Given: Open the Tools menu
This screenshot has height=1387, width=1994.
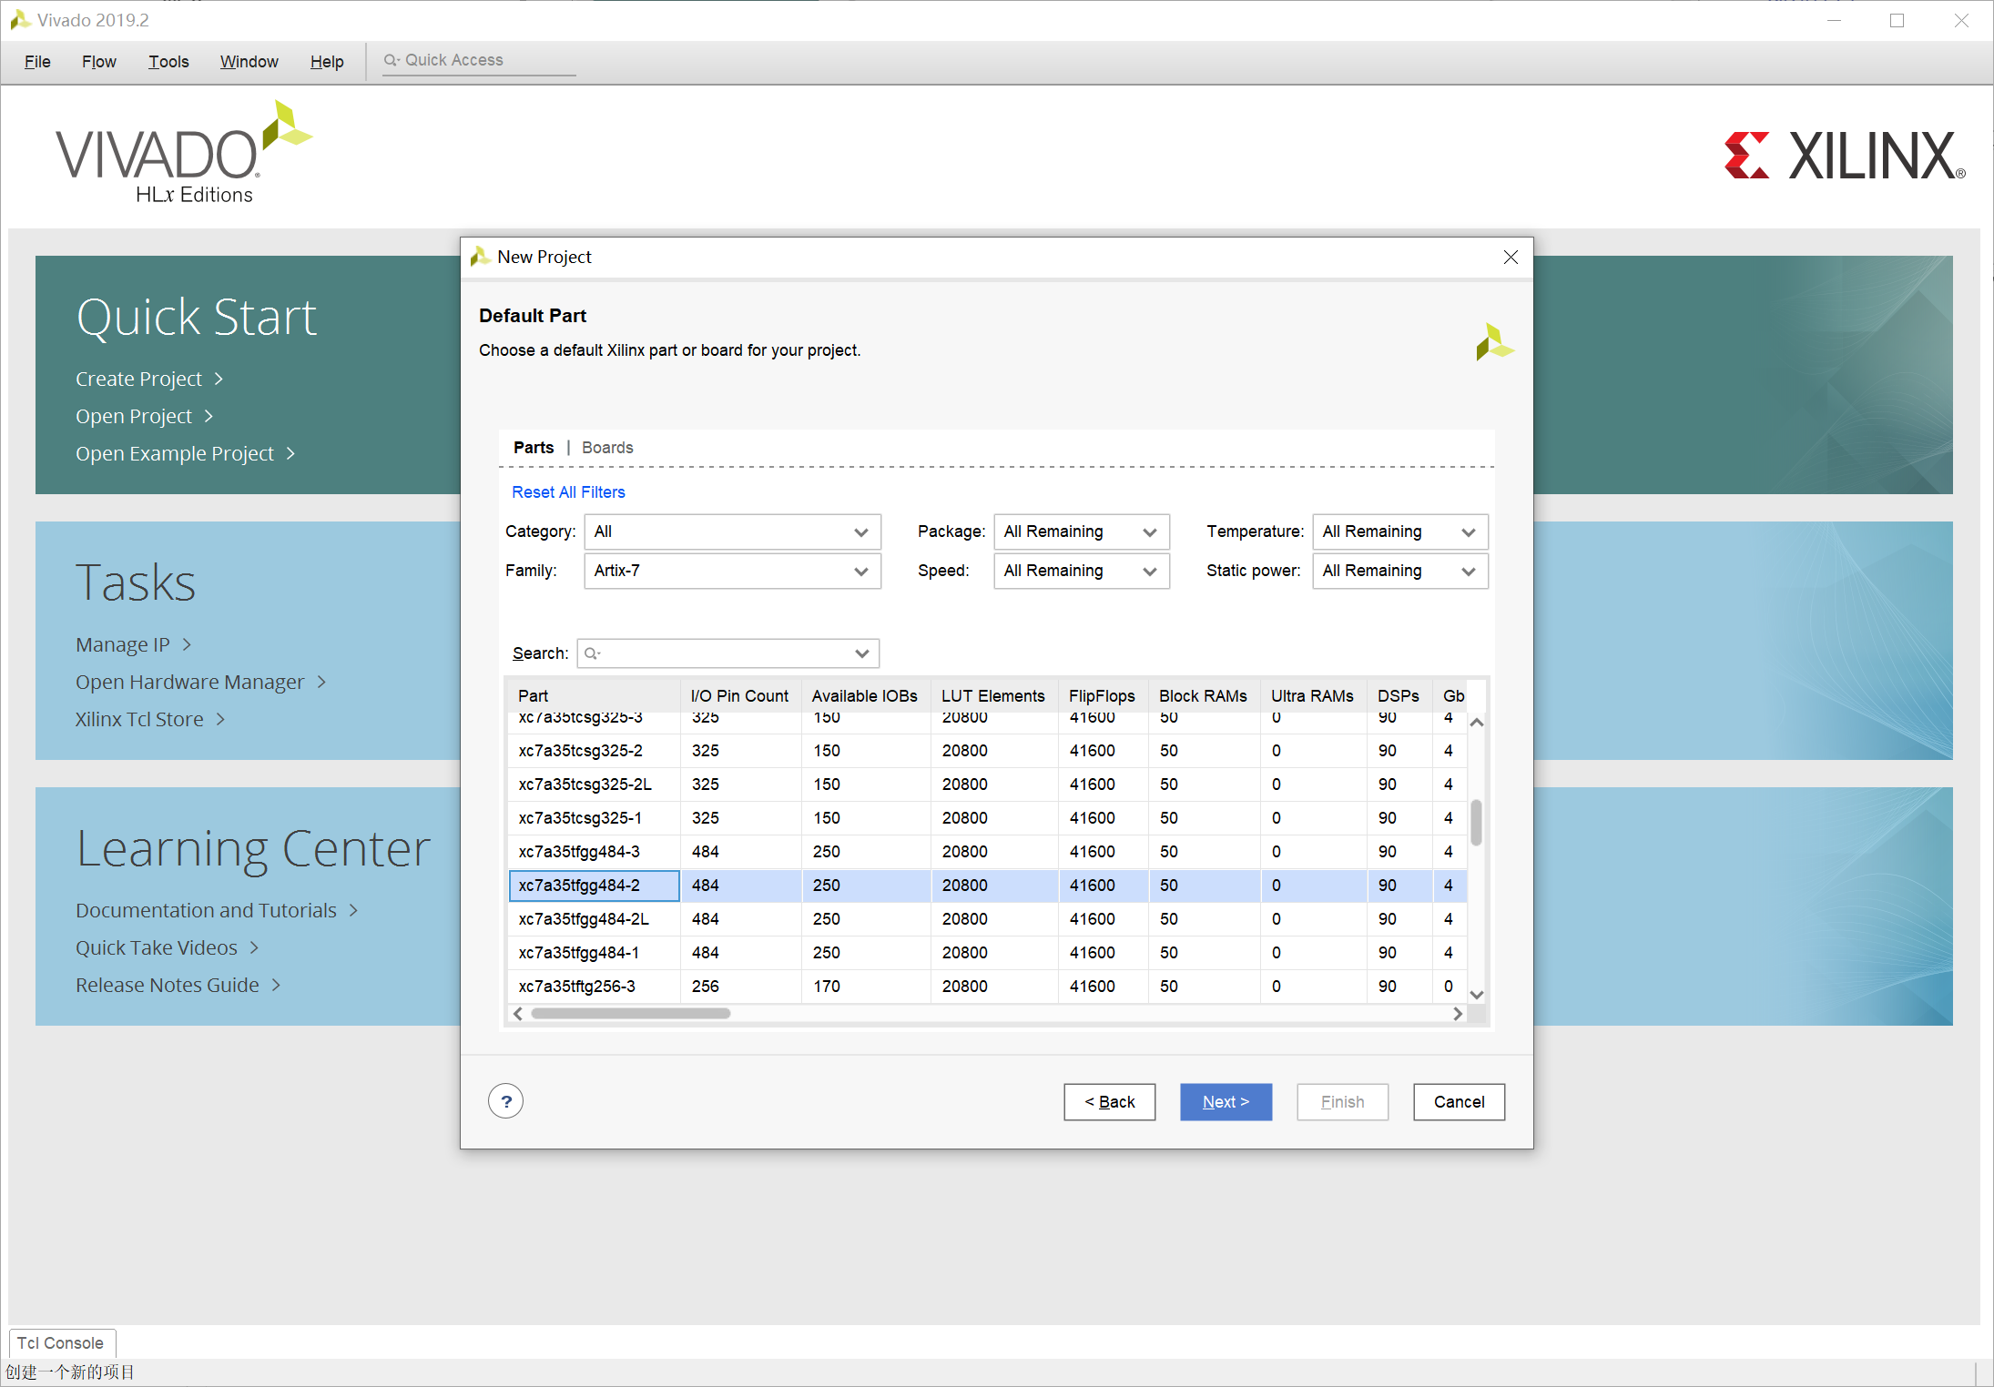Looking at the screenshot, I should [x=168, y=62].
